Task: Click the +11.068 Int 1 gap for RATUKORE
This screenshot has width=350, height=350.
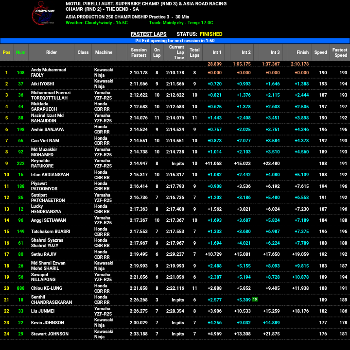Action: point(213,164)
